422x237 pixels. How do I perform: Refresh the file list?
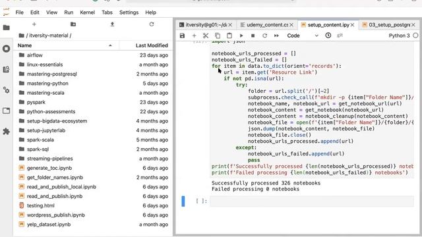coord(152,24)
